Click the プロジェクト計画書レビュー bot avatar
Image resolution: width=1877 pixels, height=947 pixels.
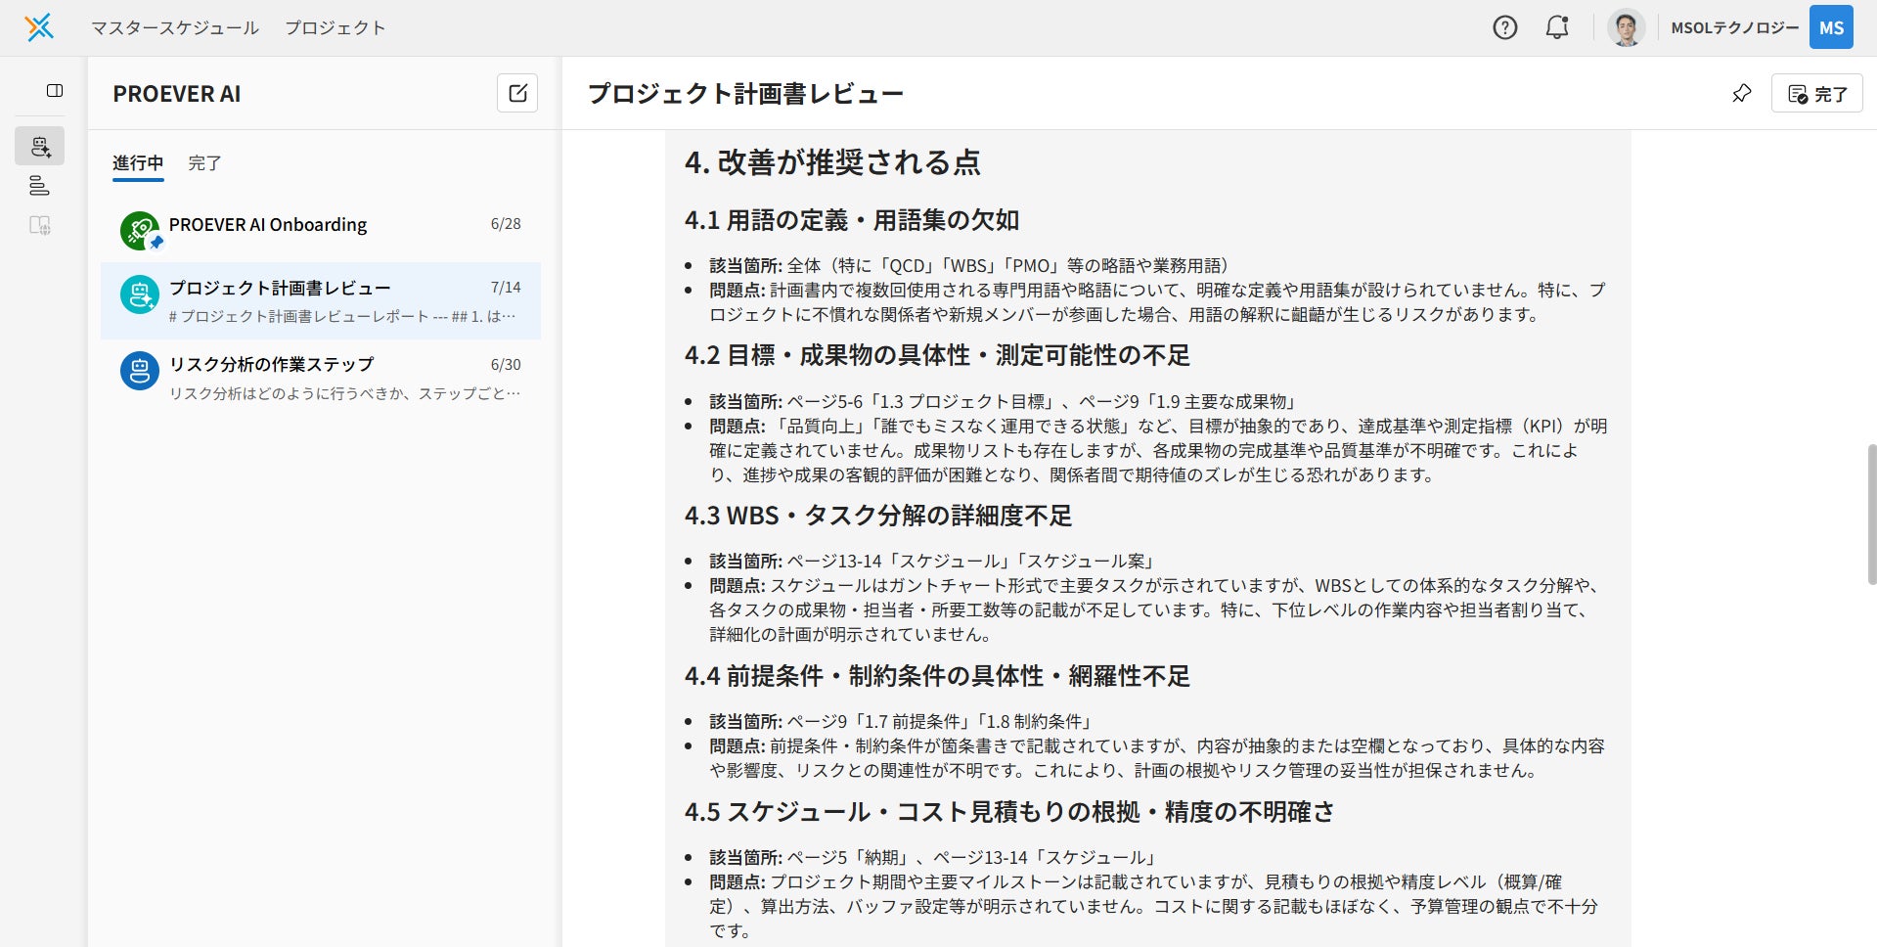tap(140, 294)
